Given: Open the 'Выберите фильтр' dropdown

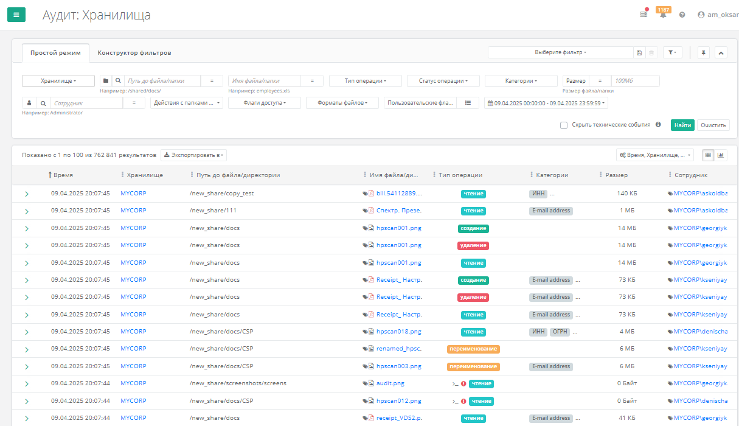Looking at the screenshot, I should 560,53.
